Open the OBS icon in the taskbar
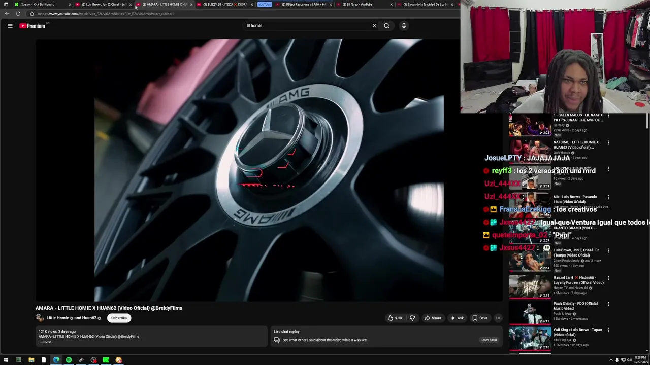Image resolution: width=650 pixels, height=365 pixels. 93,360
